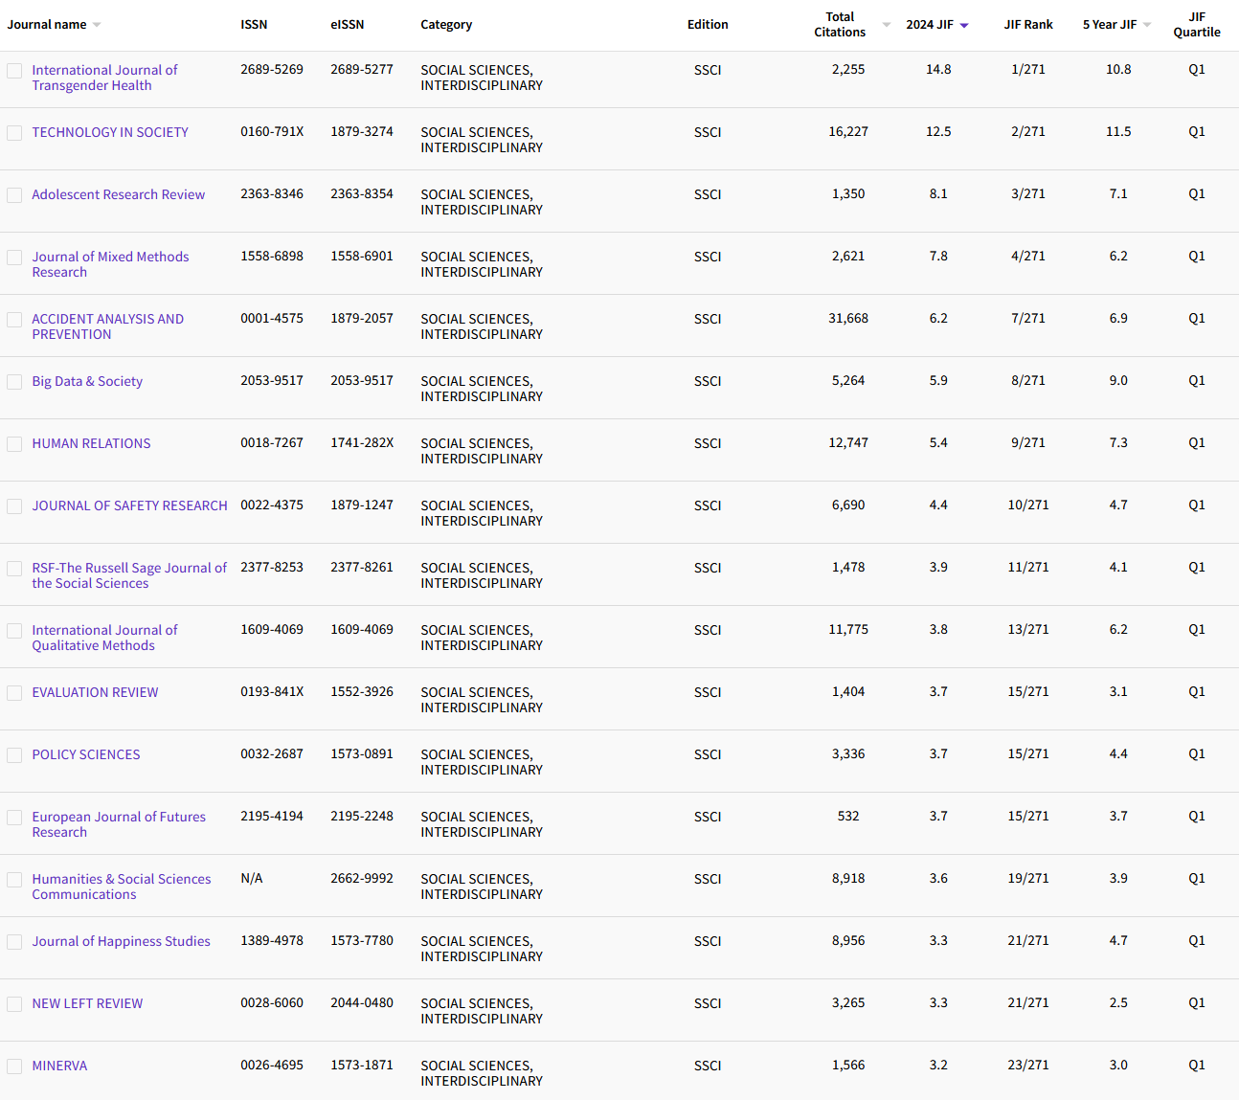Image resolution: width=1239 pixels, height=1100 pixels.
Task: Open Journal of Mixed Methods Research
Action: pyautogui.click(x=110, y=264)
